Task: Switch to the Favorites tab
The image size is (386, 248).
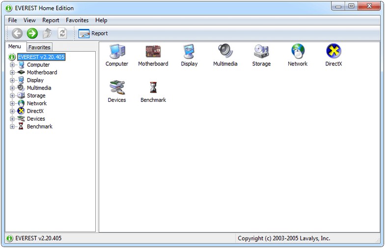Action: click(39, 47)
